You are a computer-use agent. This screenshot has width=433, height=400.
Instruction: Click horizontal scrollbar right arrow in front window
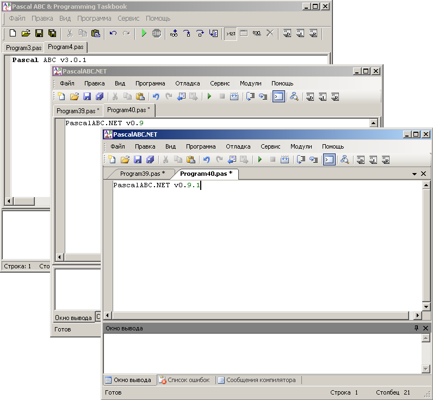(x=417, y=315)
